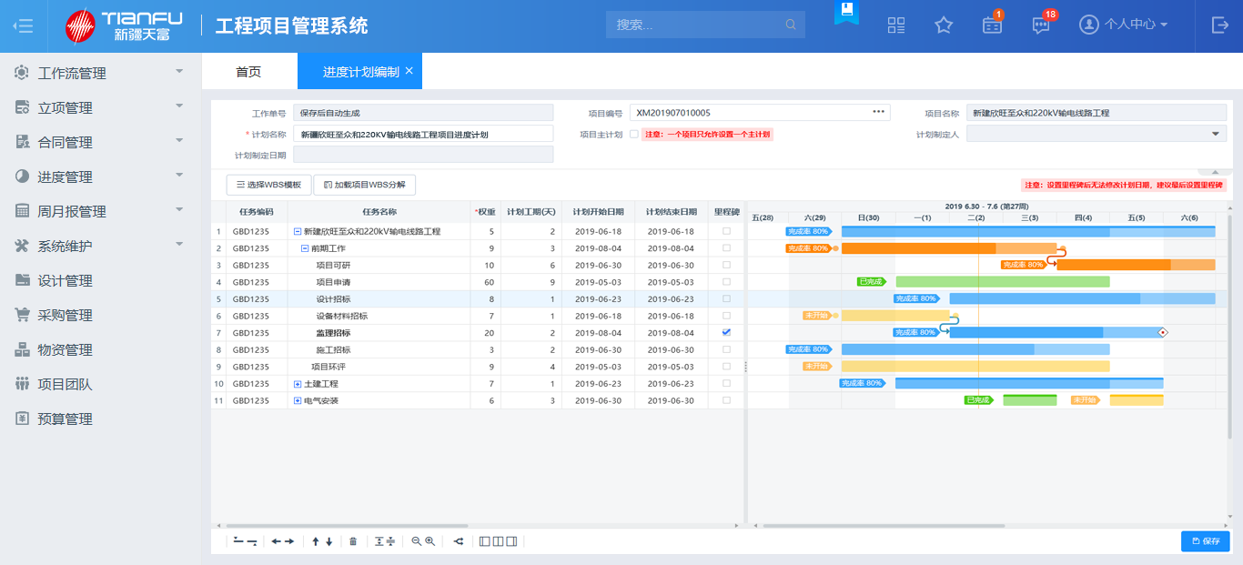Click the delete task trash icon
Image resolution: width=1243 pixels, height=565 pixels.
point(353,541)
